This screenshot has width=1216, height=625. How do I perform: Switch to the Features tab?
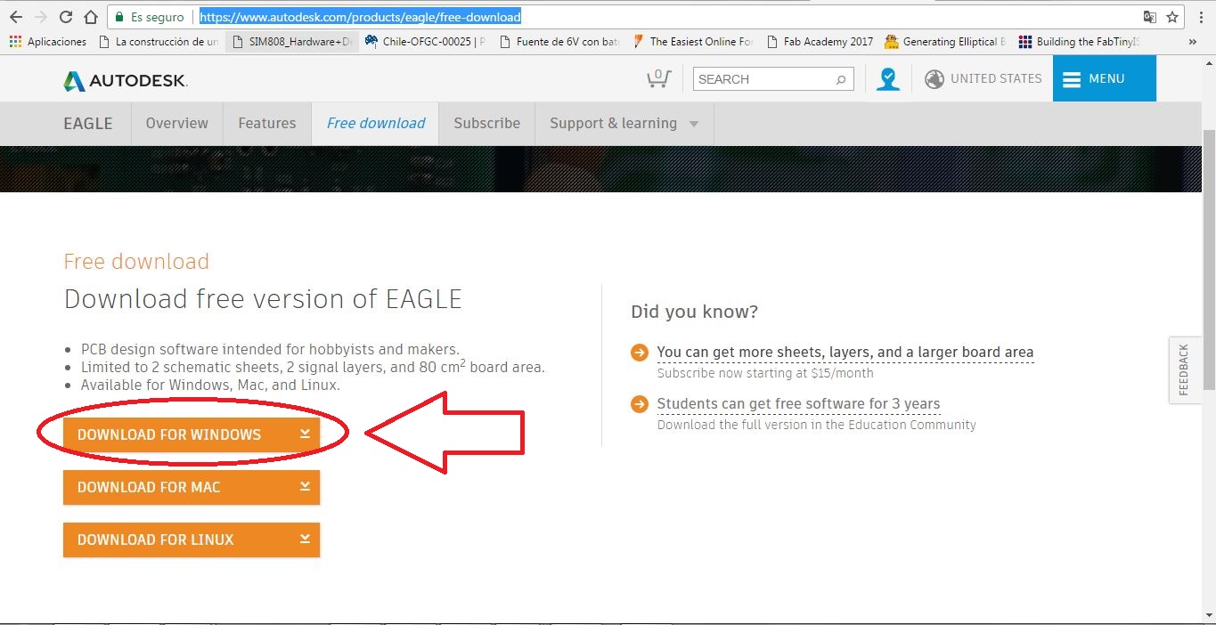pos(267,124)
